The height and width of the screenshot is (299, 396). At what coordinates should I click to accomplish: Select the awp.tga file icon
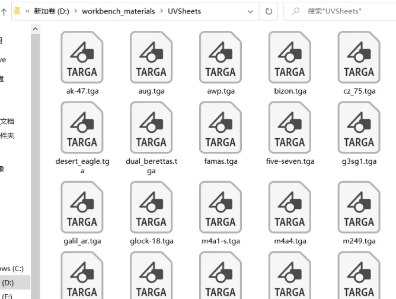(221, 57)
